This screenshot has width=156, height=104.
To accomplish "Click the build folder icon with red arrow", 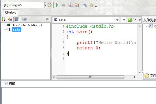I will [77, 5].
